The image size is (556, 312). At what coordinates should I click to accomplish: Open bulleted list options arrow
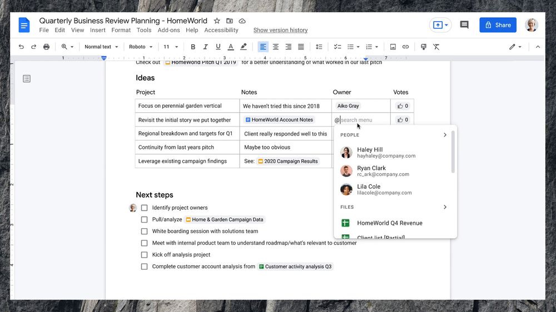point(358,47)
